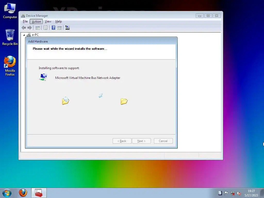Viewport: 264px width, 198px height.
Task: Cancel the Add Hardware wizard
Action: point(163,141)
